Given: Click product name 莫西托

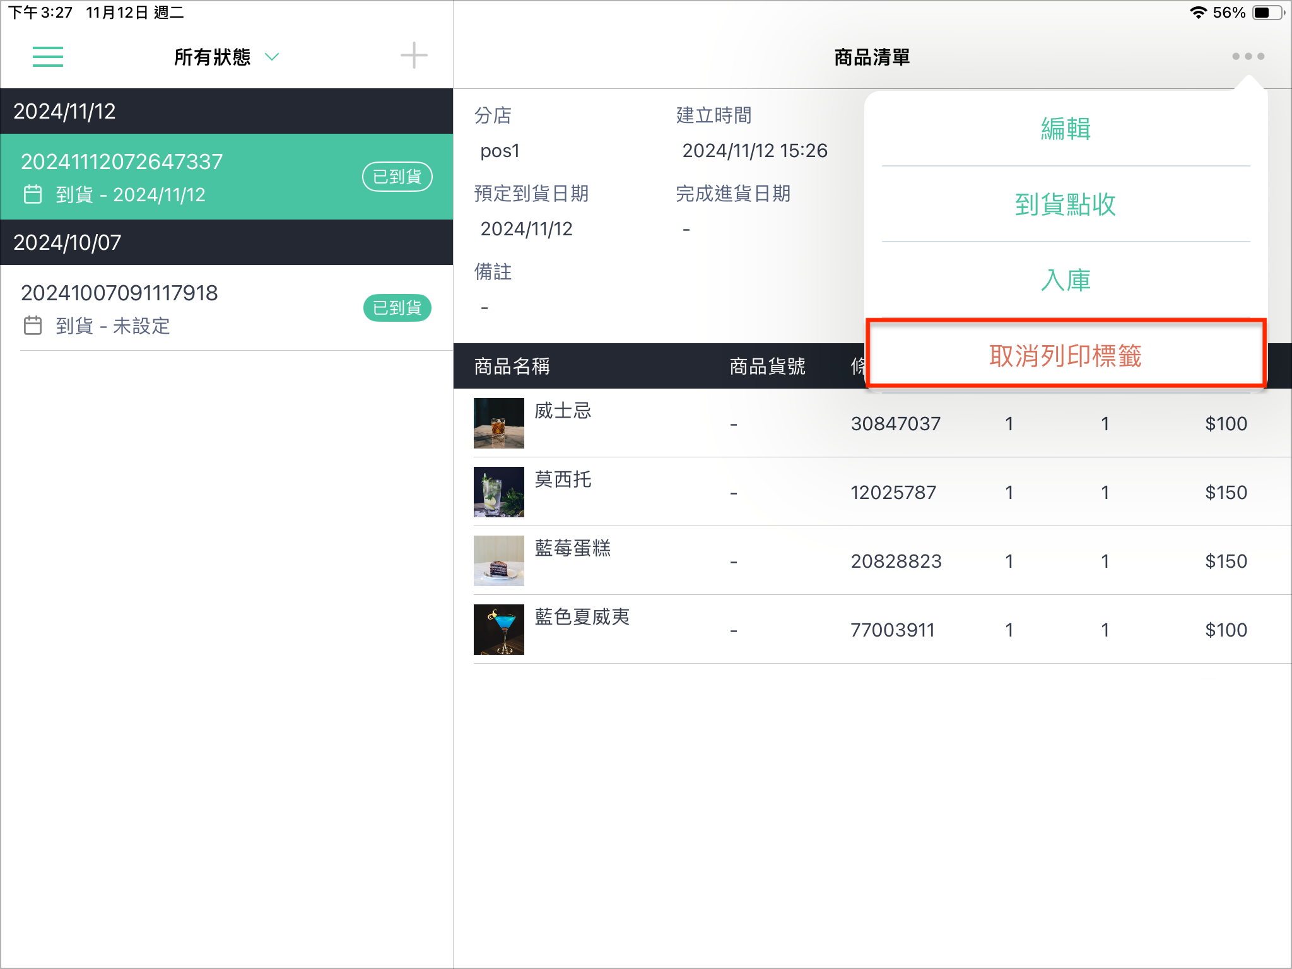Looking at the screenshot, I should click(x=563, y=479).
